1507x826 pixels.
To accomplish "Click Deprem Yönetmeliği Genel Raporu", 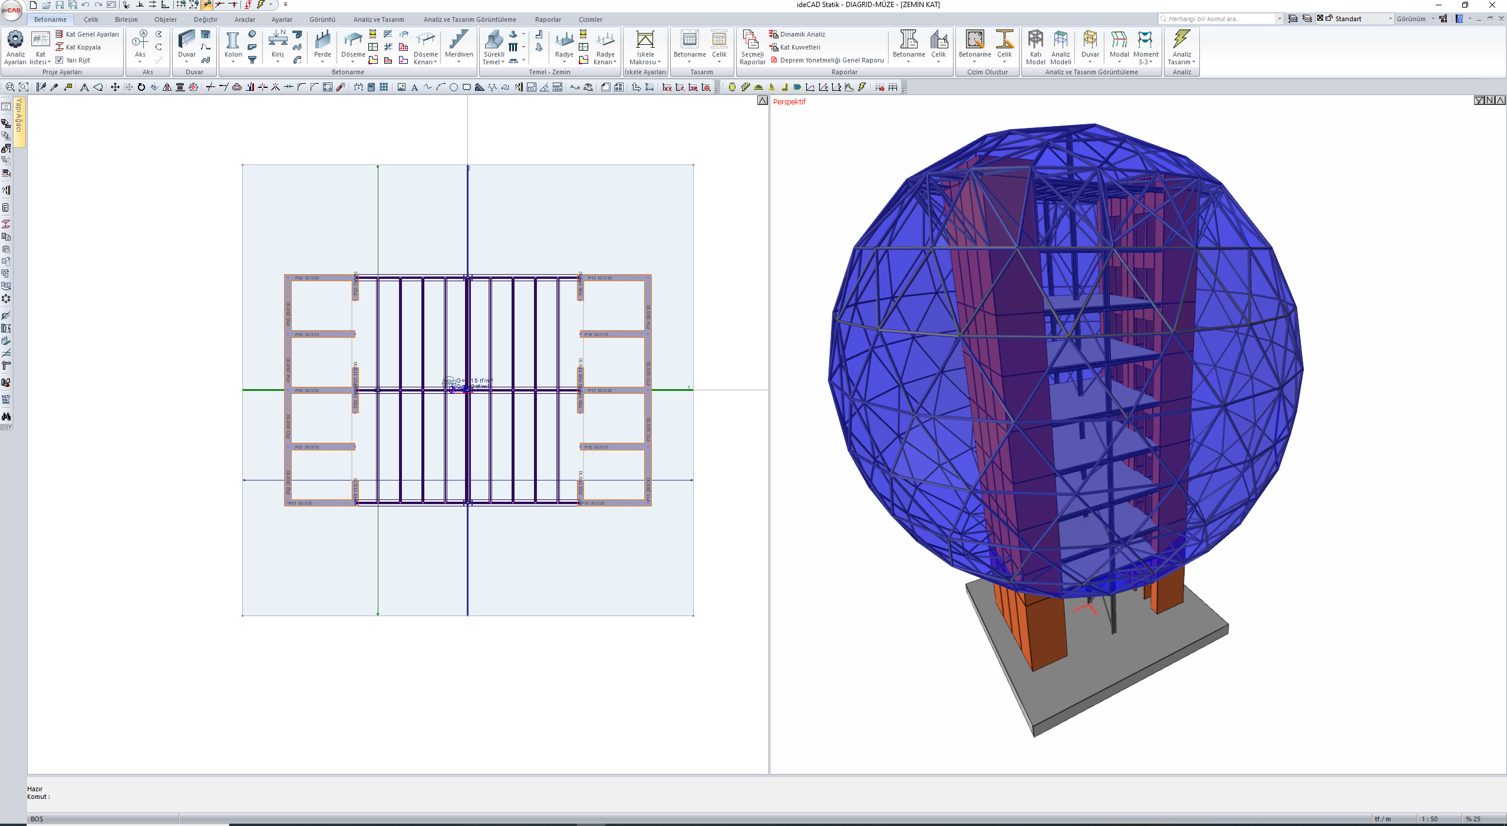I will 831,60.
